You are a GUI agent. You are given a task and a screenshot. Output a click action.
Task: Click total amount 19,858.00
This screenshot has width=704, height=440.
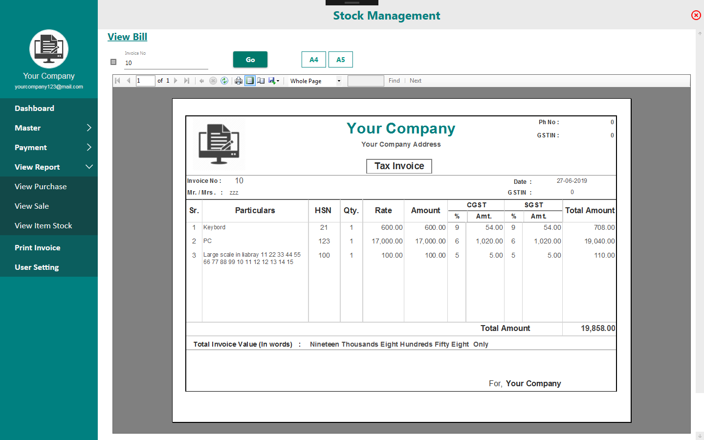[x=598, y=329]
